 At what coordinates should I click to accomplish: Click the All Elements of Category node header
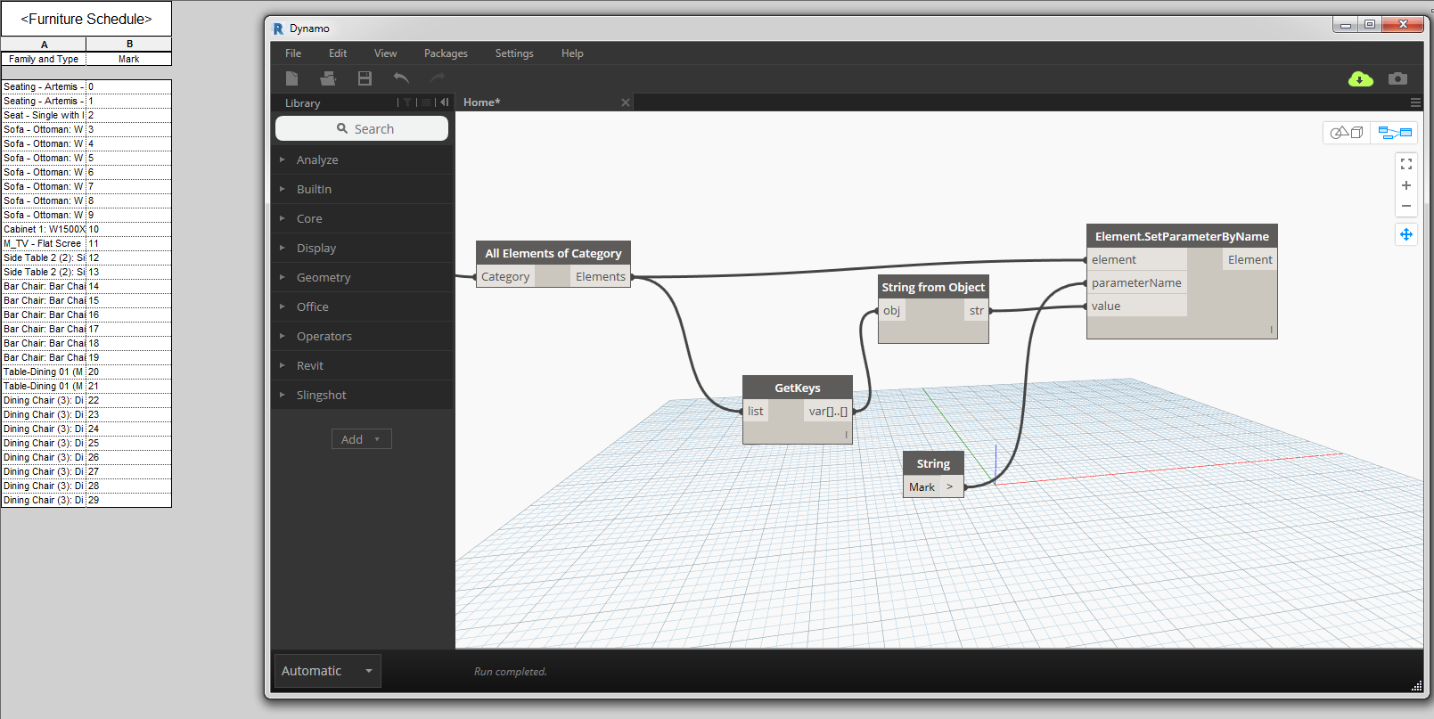[553, 253]
